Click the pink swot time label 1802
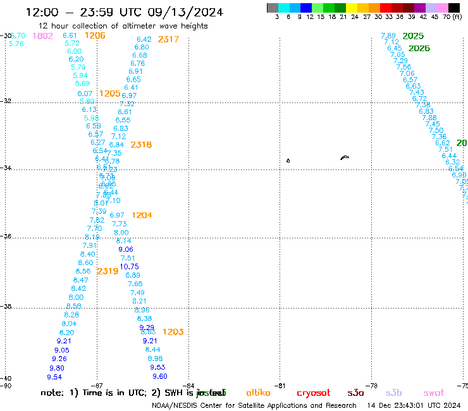 click(43, 36)
